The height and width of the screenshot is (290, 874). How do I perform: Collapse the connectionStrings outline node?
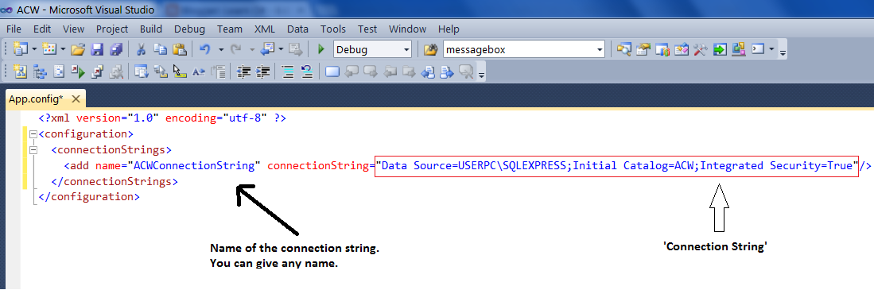[x=33, y=149]
